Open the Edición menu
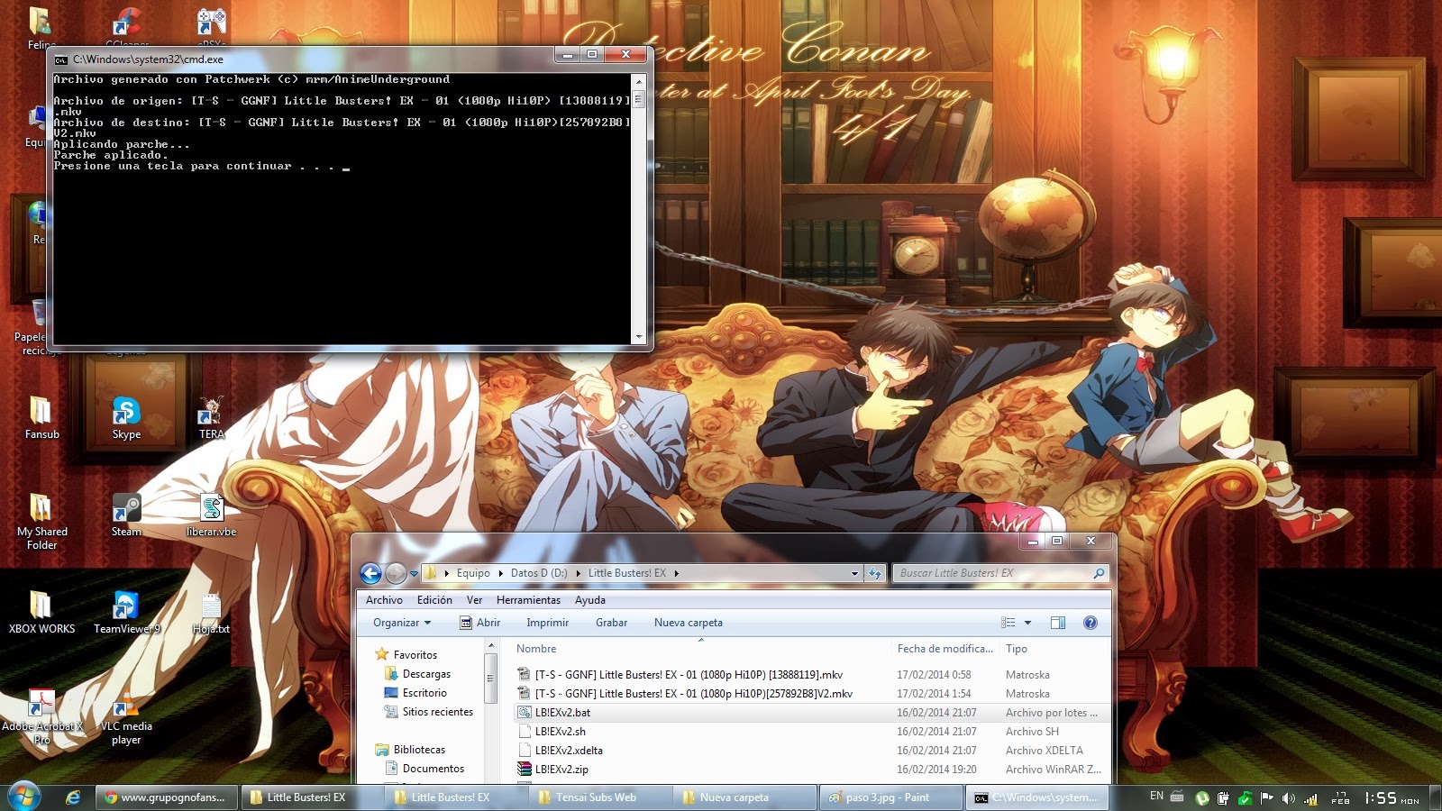Viewport: 1442px width, 811px height. (x=434, y=600)
